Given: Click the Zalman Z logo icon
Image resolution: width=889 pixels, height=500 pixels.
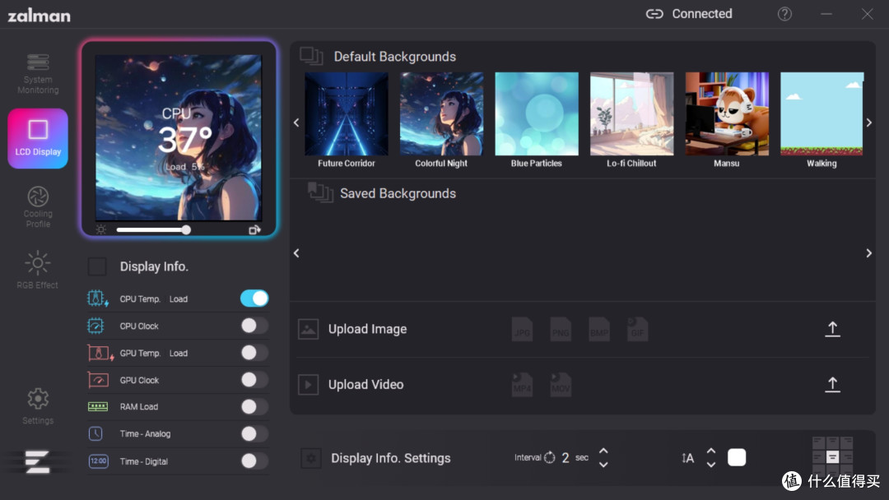Looking at the screenshot, I should pos(37,461).
